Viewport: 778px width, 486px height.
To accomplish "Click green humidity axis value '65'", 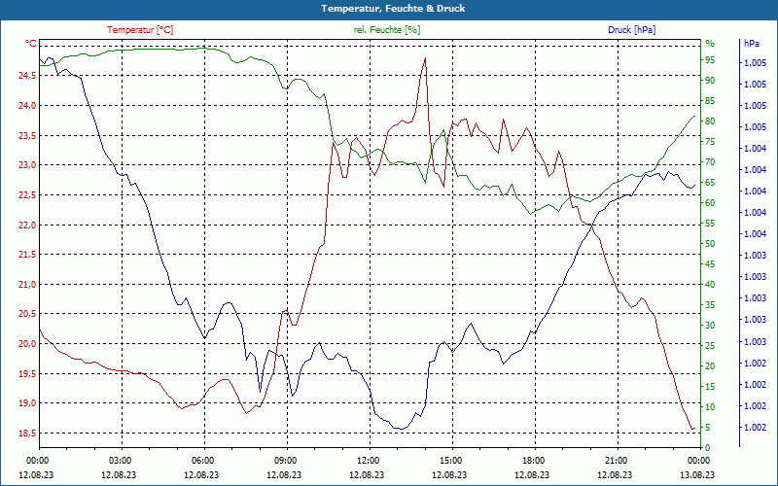I will pos(710,183).
